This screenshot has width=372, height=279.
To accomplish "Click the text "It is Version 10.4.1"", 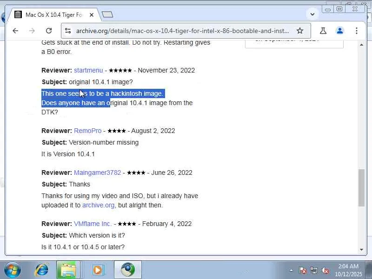I will pos(68,154).
